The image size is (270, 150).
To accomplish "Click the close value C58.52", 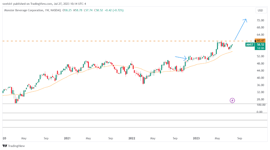I will (x=98, y=10).
